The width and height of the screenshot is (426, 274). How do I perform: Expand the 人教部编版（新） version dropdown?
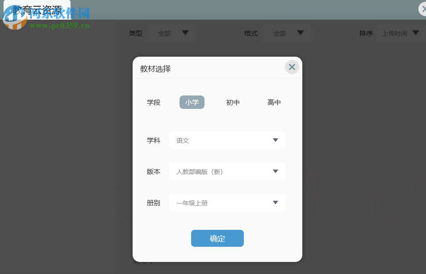[227, 171]
